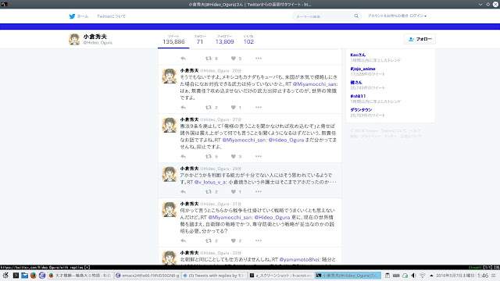
Task: Open the いいね 102 tab
Action: (x=248, y=40)
